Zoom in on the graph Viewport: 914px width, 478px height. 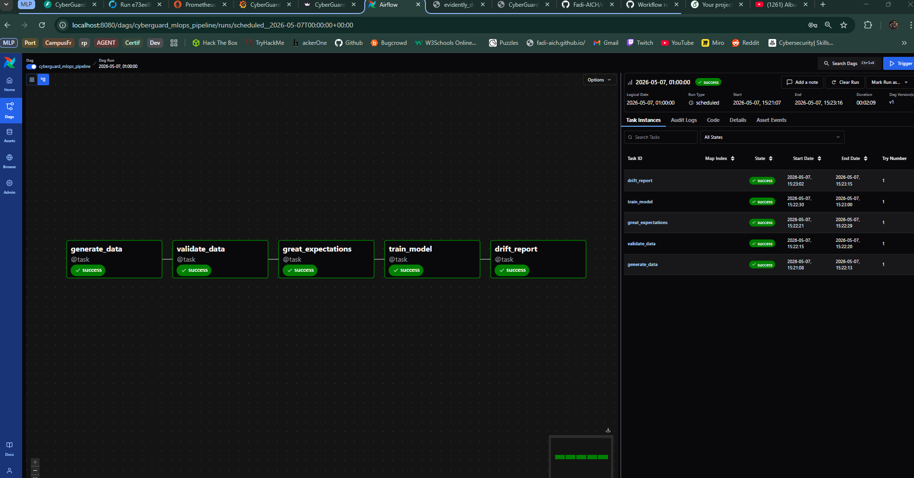tap(35, 462)
